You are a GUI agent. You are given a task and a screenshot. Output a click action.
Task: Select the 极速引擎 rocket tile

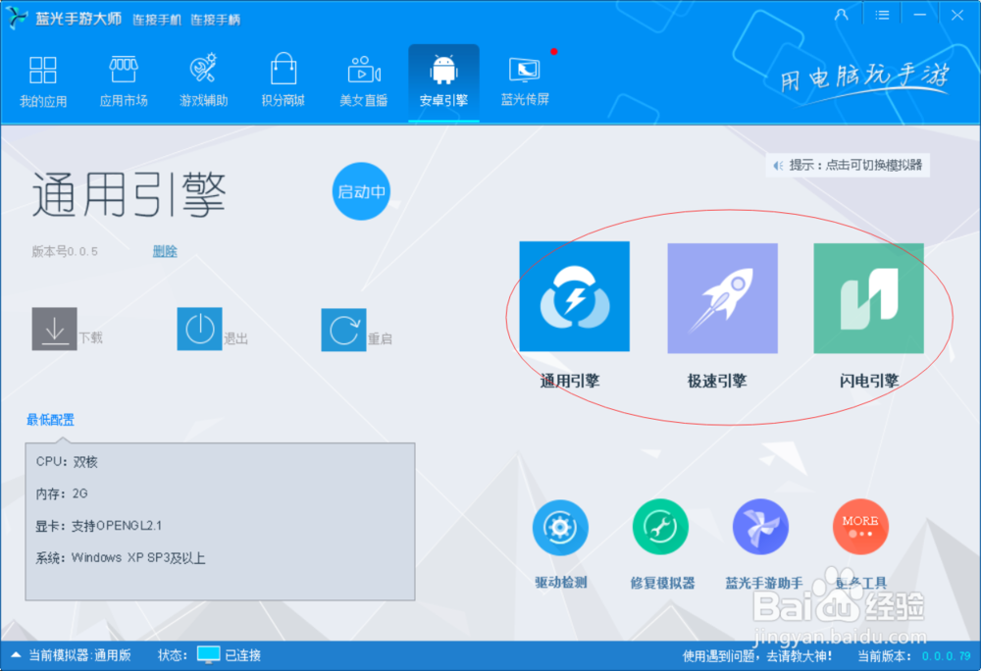coord(723,298)
